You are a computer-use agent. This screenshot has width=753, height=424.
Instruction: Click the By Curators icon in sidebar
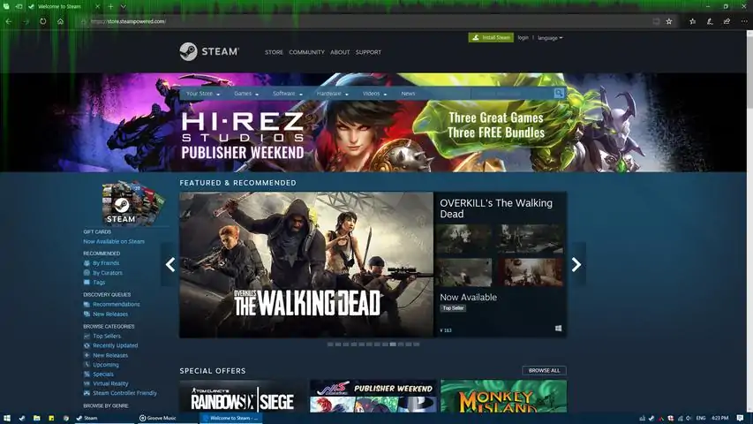[87, 273]
